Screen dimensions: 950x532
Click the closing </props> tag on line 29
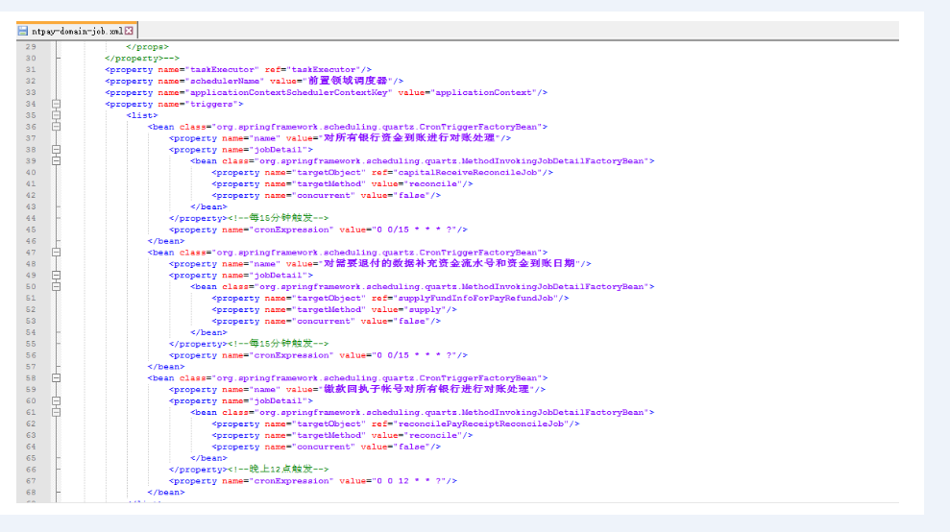147,47
